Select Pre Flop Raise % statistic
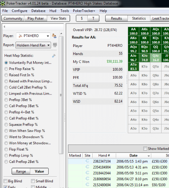Viewport: 169px width, 188px height. [x=6, y=69]
